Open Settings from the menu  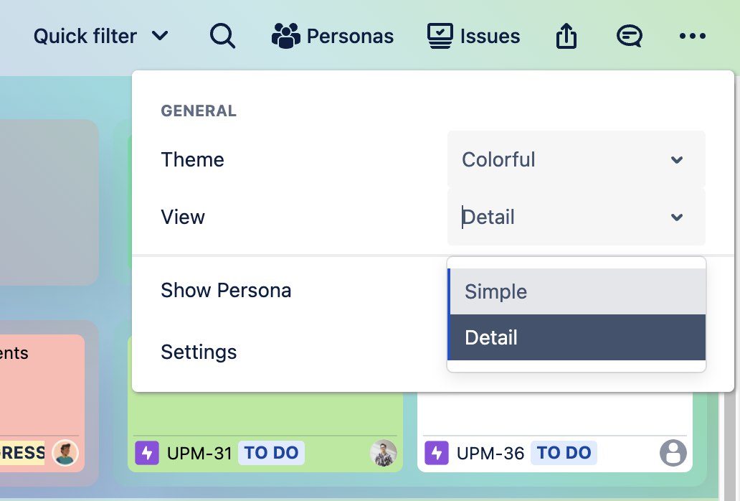[x=199, y=352]
